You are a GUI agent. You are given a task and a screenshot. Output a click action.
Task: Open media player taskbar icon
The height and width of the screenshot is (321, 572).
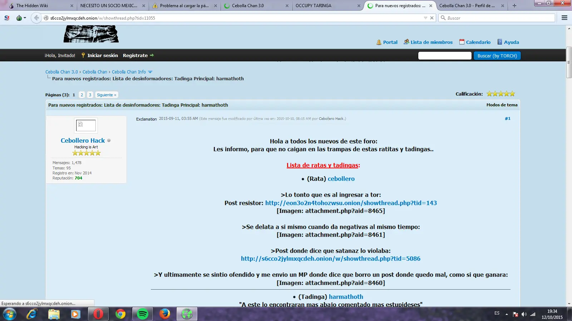pos(75,314)
